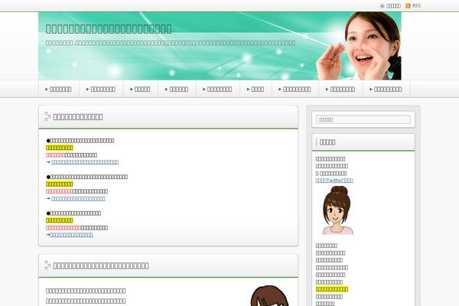Open the RSS link at top right

416,6
